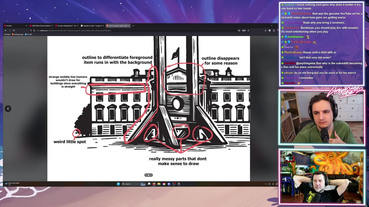
Task: Bookmark this page with the star icon
Action: coord(248,30)
